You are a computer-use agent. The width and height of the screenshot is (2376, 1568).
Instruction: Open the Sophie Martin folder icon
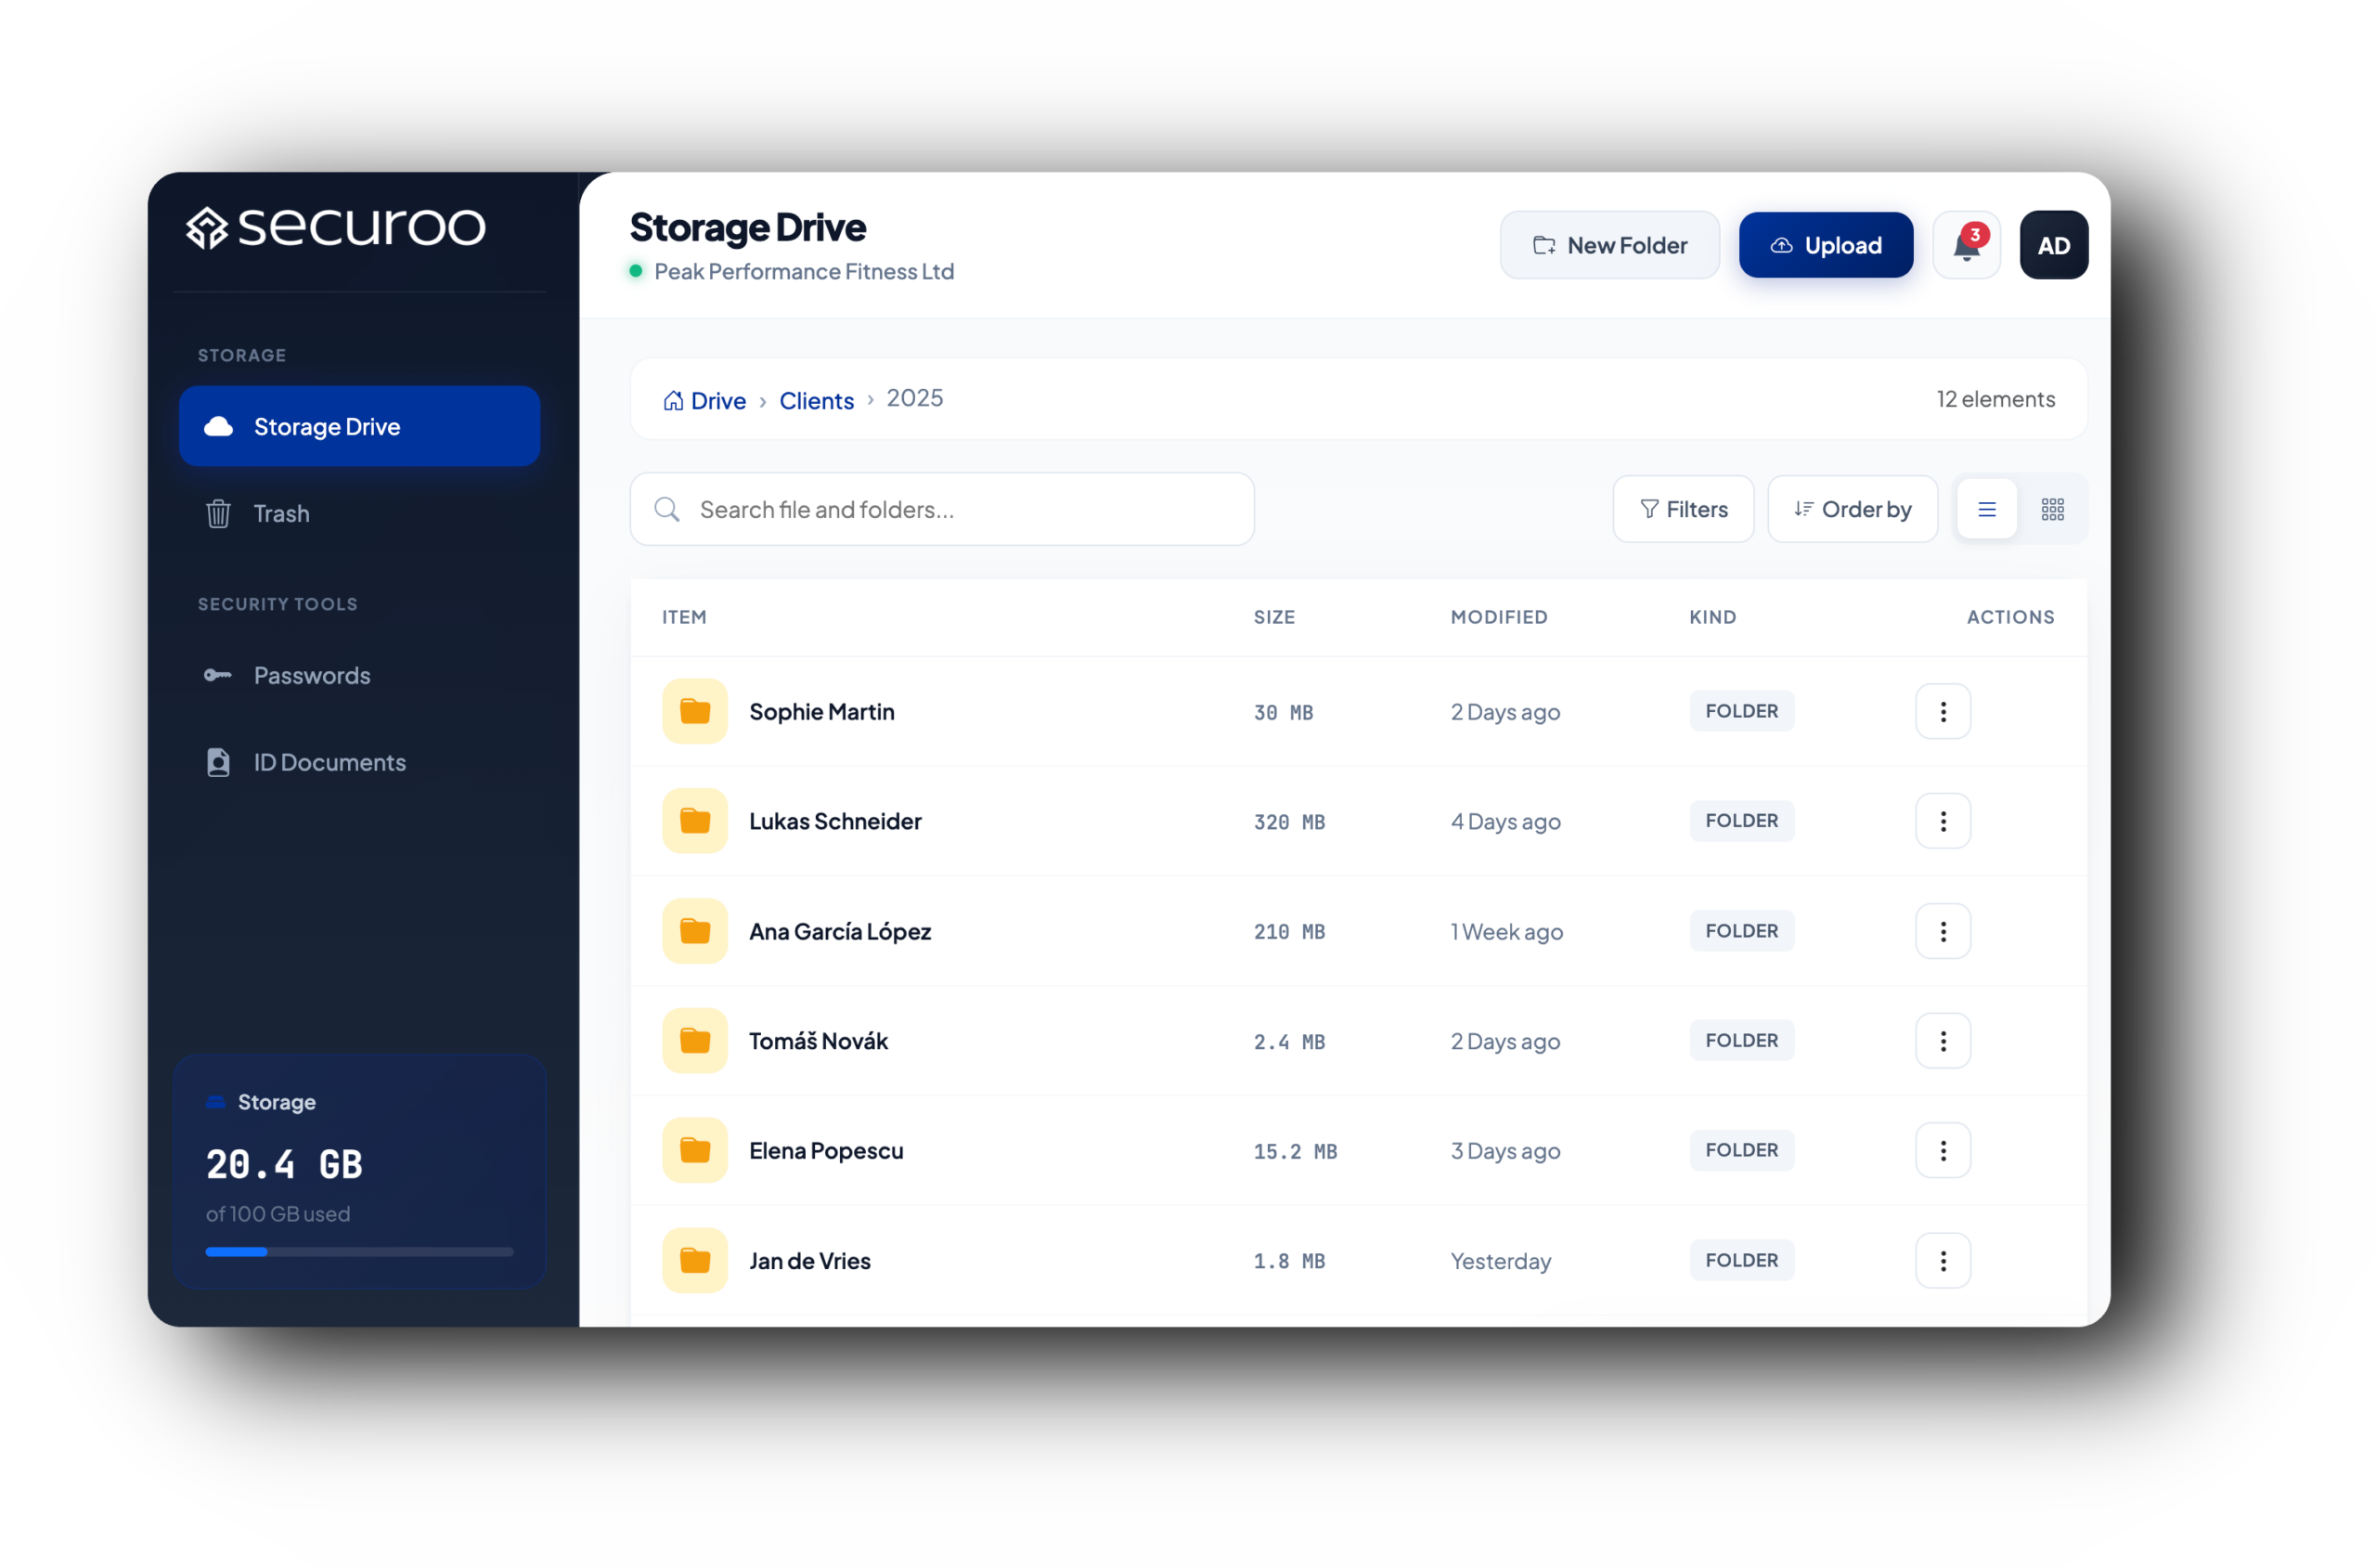click(x=695, y=712)
